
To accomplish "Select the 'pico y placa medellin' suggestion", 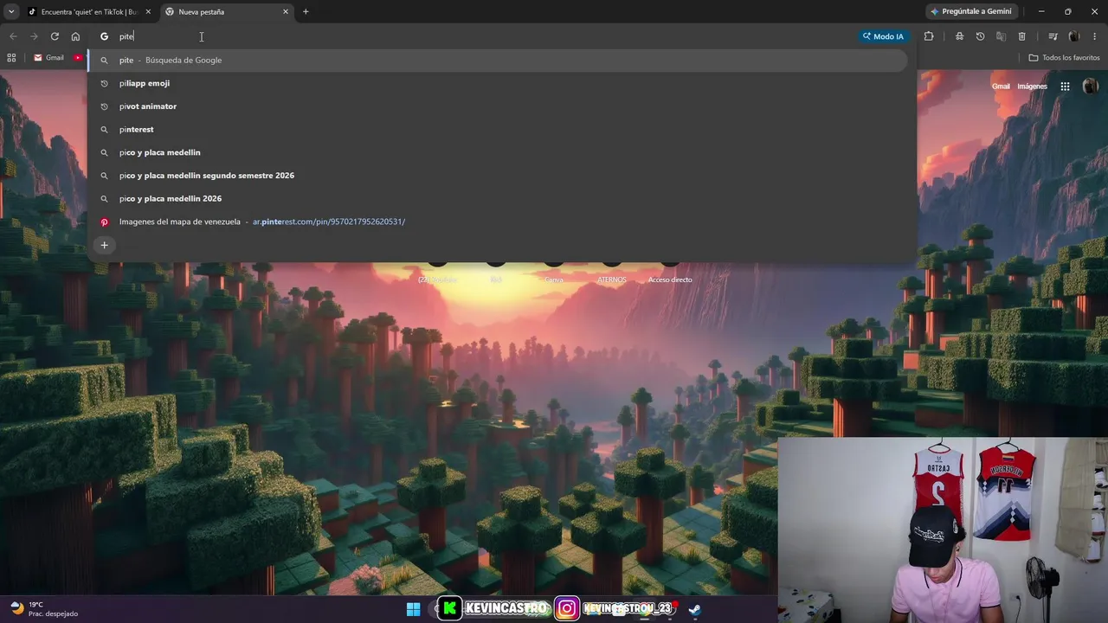I will tap(498, 152).
